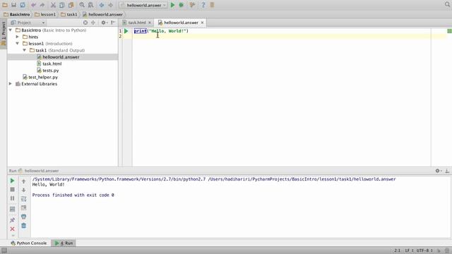The image size is (452, 254).
Task: Open the helloworld.answer run configuration dropdown
Action: [143, 5]
